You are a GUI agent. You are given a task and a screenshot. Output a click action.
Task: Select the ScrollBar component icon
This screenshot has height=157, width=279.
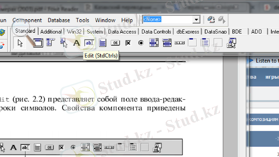tap(180, 43)
